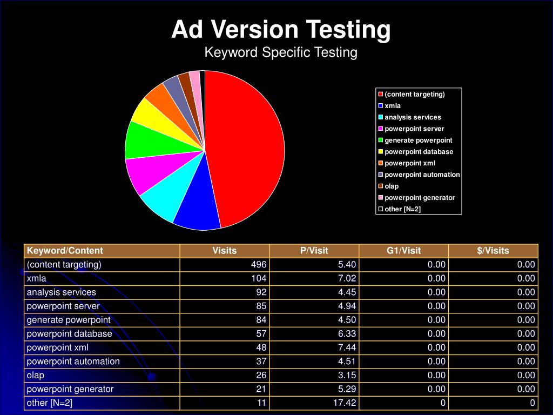
Task: Click the magenta powerpoint server legend swatch
Action: tap(381, 129)
